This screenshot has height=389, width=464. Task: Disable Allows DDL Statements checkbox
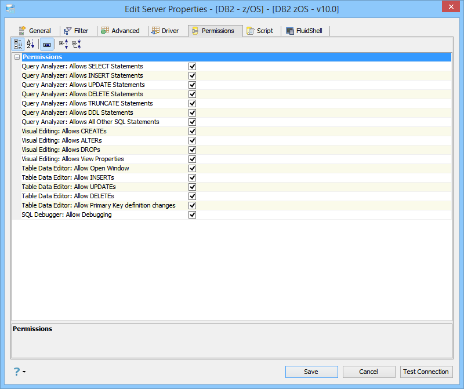point(192,112)
